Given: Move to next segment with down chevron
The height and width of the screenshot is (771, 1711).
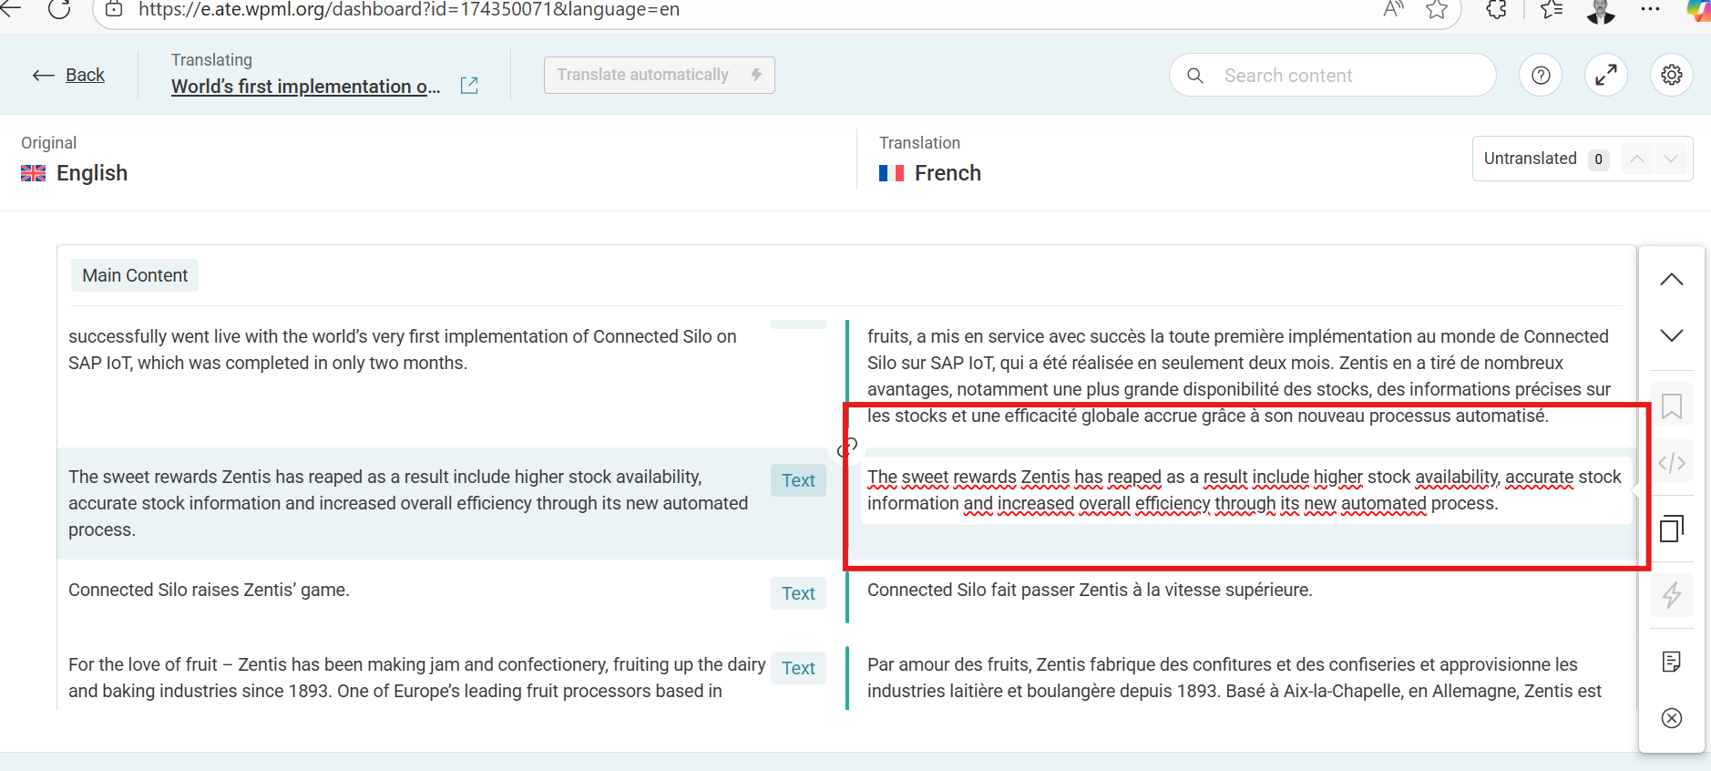Looking at the screenshot, I should coord(1672,335).
